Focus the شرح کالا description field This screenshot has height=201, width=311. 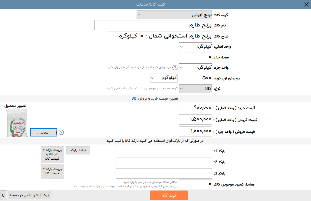point(160,36)
